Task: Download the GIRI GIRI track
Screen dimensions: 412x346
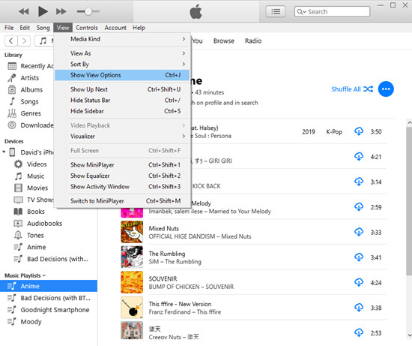Action: pos(359,157)
